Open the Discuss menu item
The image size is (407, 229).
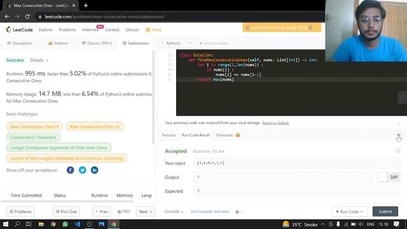coord(132,30)
